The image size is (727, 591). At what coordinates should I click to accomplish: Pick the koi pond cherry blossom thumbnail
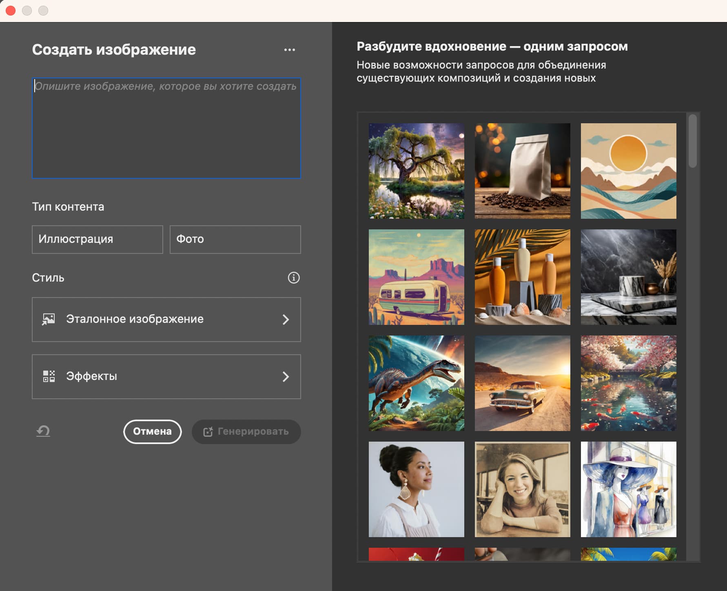628,383
